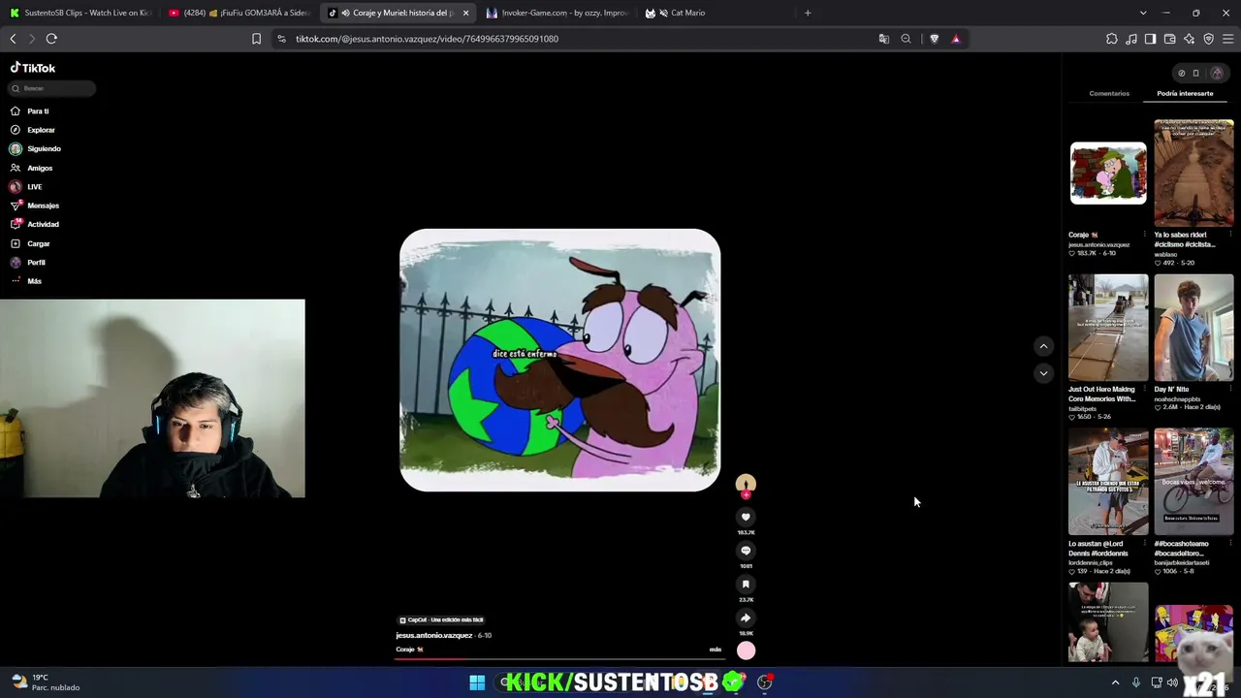Like the Coraje video with the heart
The width and height of the screenshot is (1241, 698).
pyautogui.click(x=746, y=517)
